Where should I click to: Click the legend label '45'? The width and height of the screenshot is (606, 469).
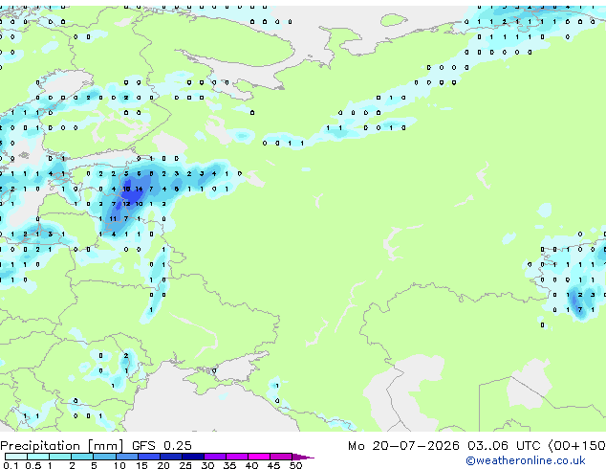pos(273,465)
